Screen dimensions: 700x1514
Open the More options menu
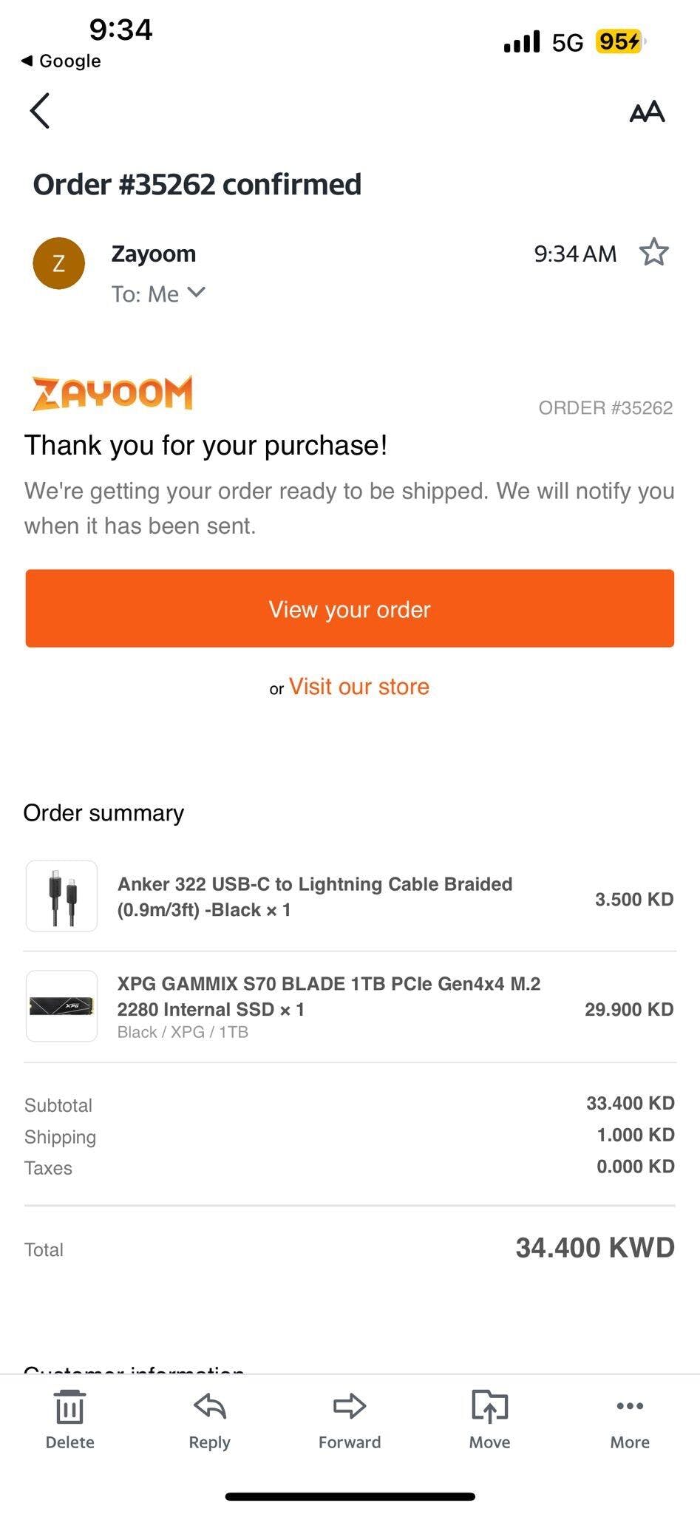[630, 1419]
